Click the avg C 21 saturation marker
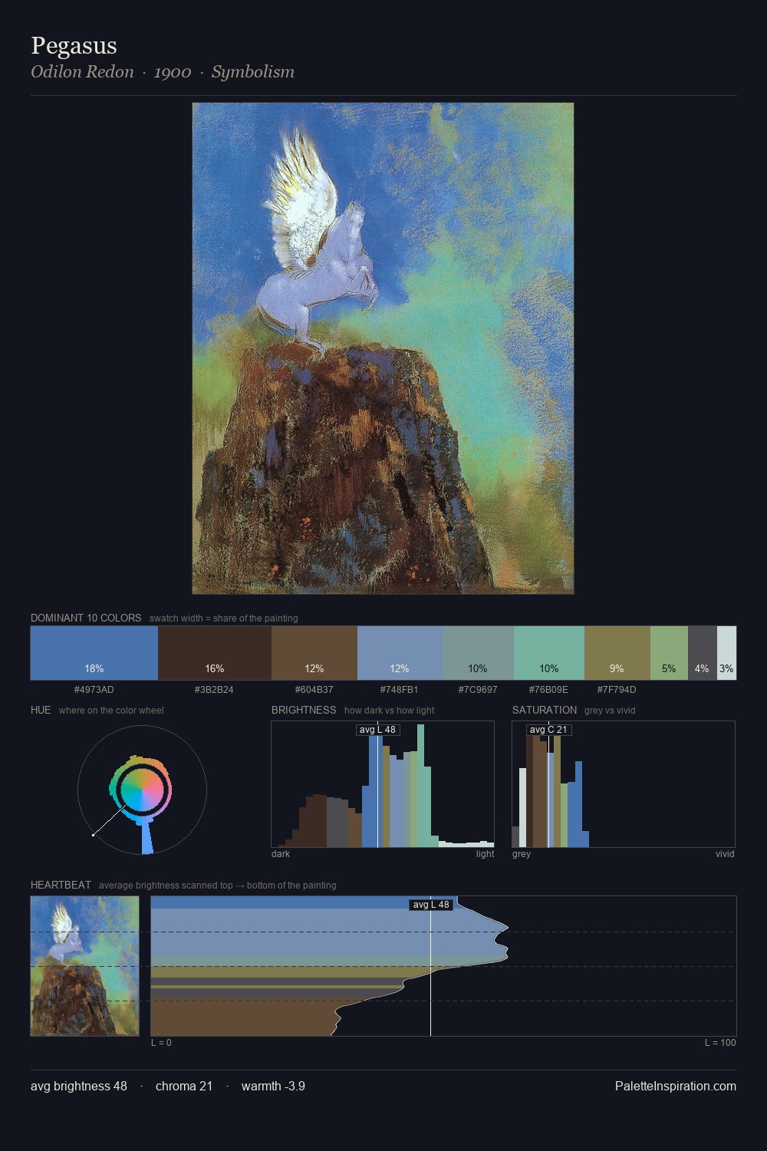 point(548,730)
